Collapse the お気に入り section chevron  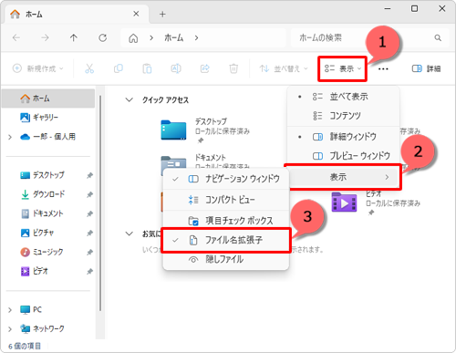[130, 234]
